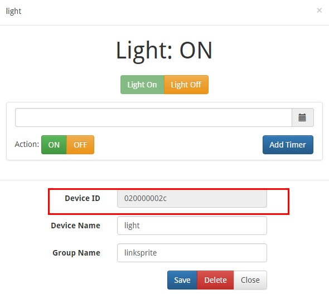Viewport: 329px width, 304px height.
Task: Save the device settings
Action: coord(182,280)
